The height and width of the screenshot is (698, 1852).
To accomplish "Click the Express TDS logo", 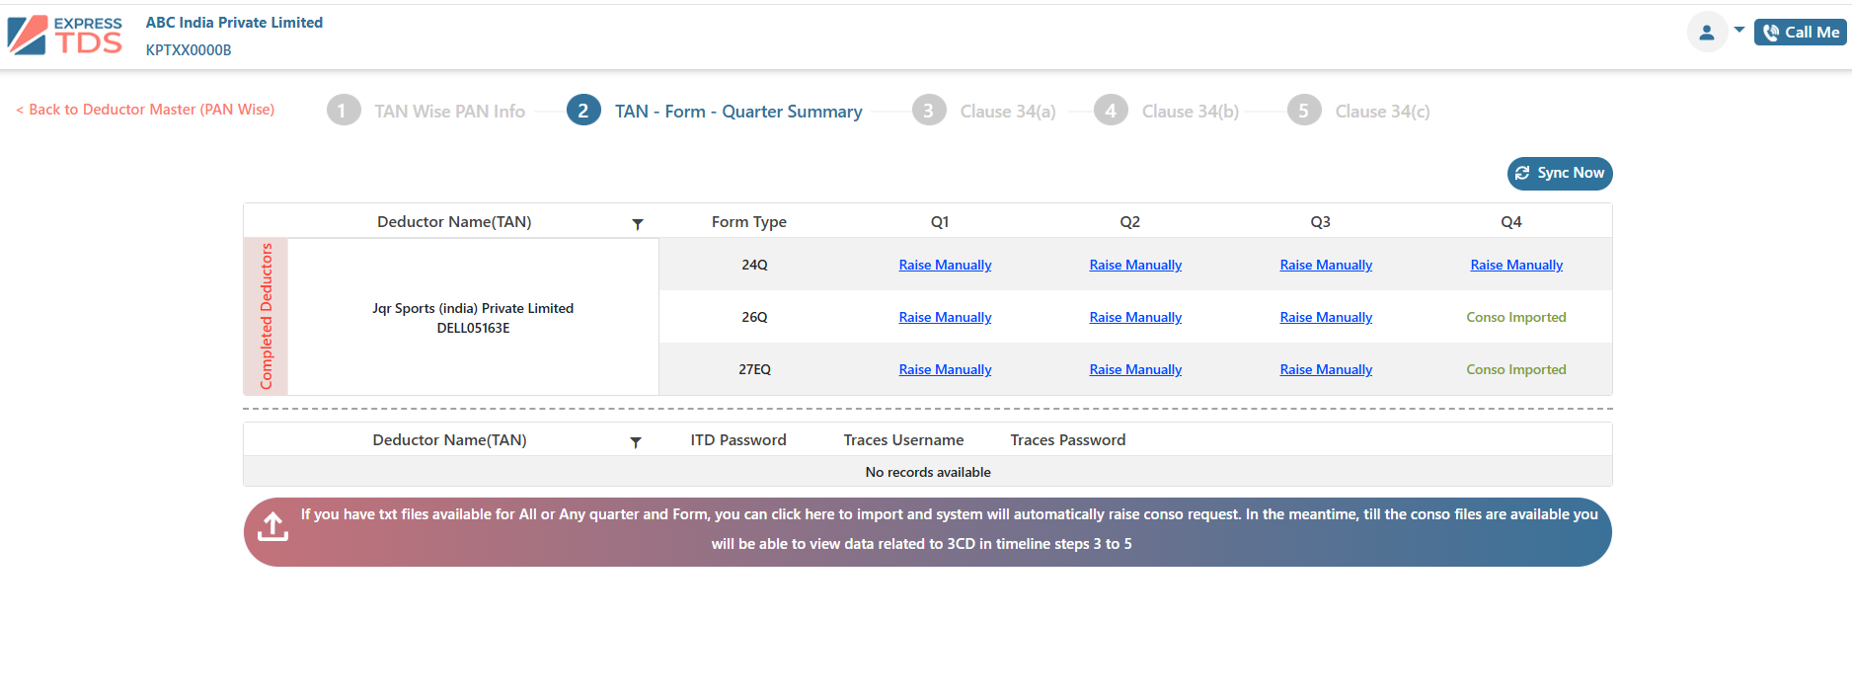I will point(65,36).
